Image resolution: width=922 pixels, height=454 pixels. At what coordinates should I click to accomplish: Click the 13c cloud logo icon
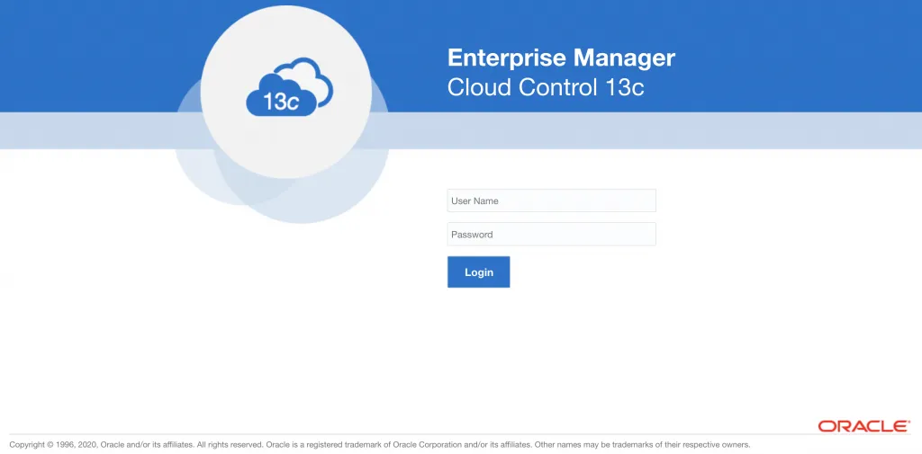288,90
